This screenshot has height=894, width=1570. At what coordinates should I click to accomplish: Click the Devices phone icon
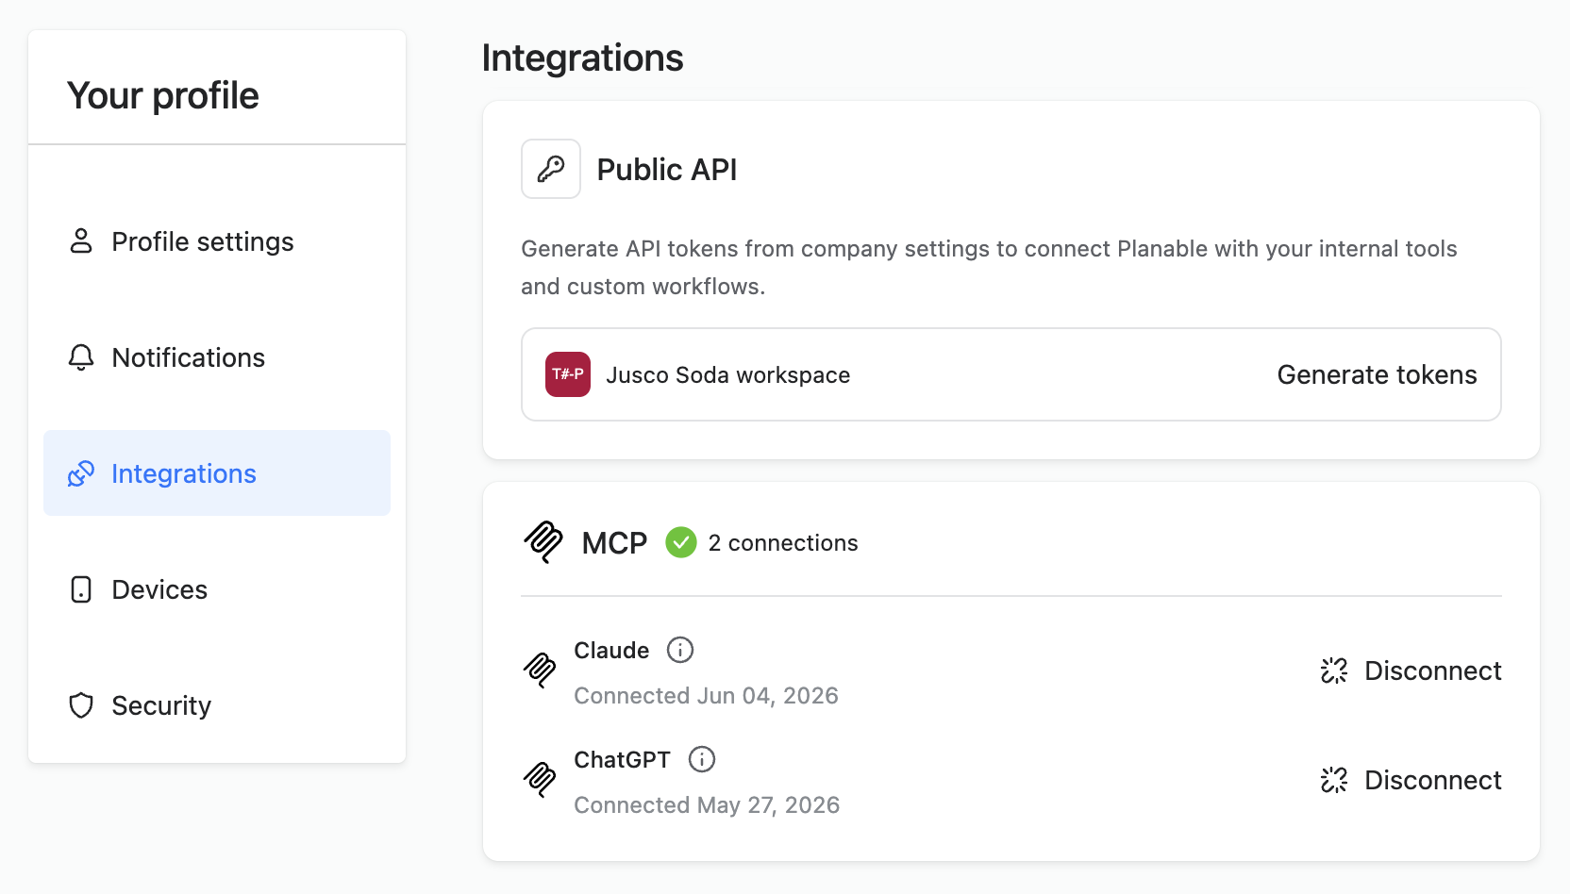point(81,589)
